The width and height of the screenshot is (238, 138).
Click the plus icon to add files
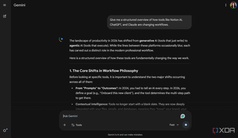[x=64, y=125]
